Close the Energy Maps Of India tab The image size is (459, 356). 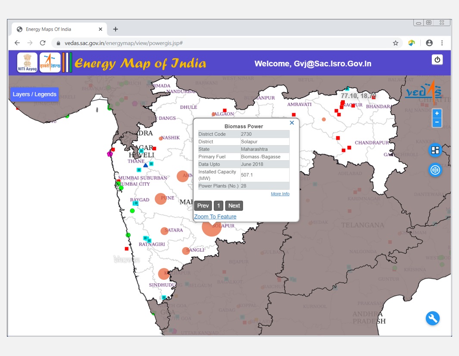click(x=100, y=29)
